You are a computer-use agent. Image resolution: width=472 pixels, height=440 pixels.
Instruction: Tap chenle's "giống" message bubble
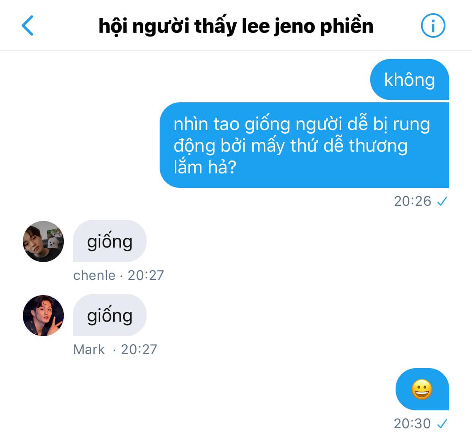pyautogui.click(x=110, y=241)
